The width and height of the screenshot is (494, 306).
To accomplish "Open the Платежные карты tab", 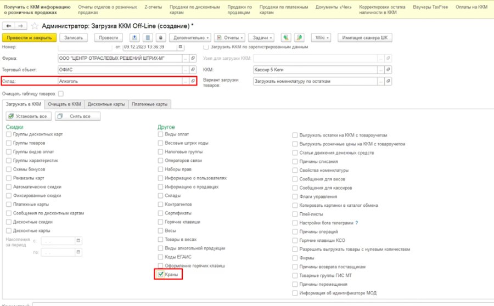I will pos(150,104).
